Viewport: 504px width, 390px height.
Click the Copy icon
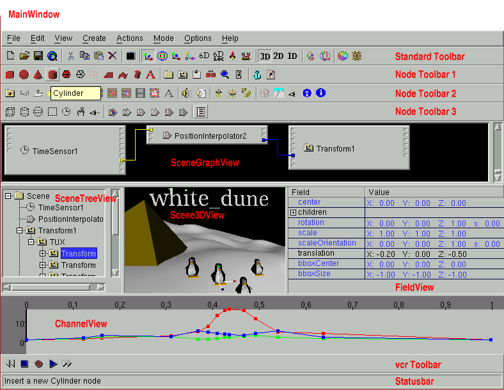[x=84, y=56]
